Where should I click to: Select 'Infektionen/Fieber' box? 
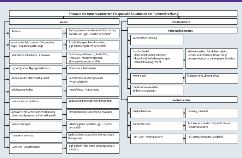(x=36, y=91)
